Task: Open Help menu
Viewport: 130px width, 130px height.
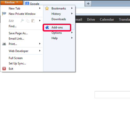Action: [55, 38]
